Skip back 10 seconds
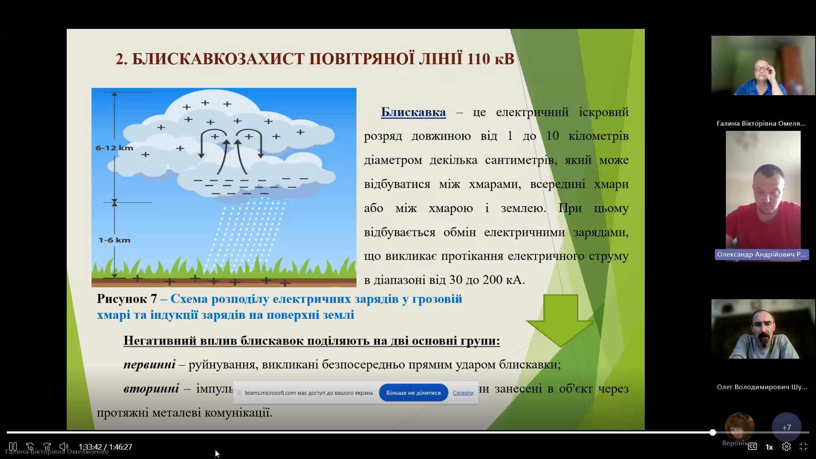 click(x=30, y=447)
